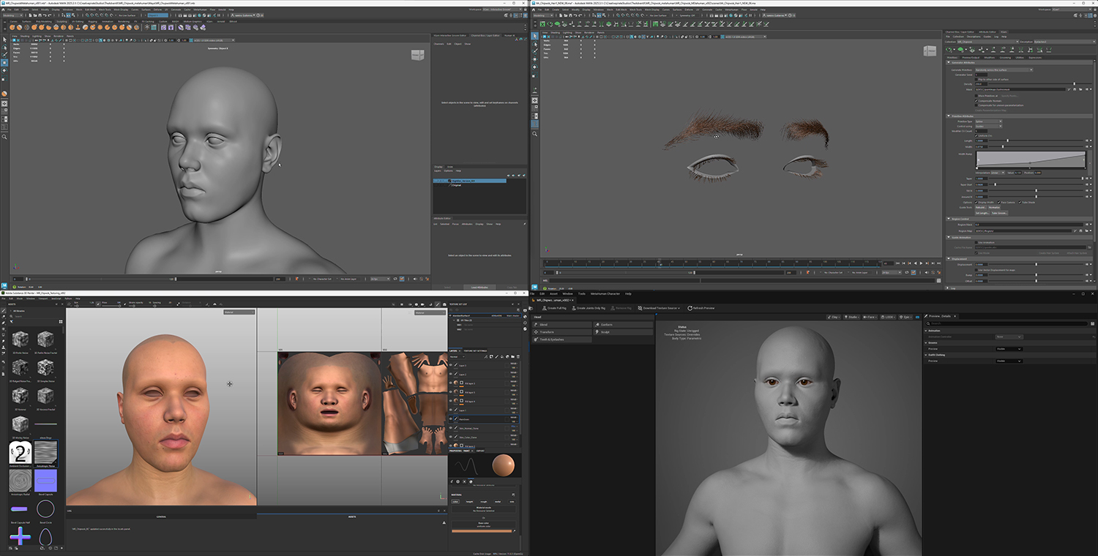Click the view cube in left Maya viewport
1098x556 pixels.
pos(417,55)
